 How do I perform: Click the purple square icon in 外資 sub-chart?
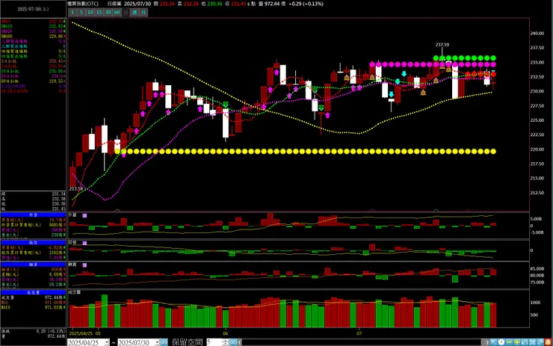pyautogui.click(x=84, y=215)
